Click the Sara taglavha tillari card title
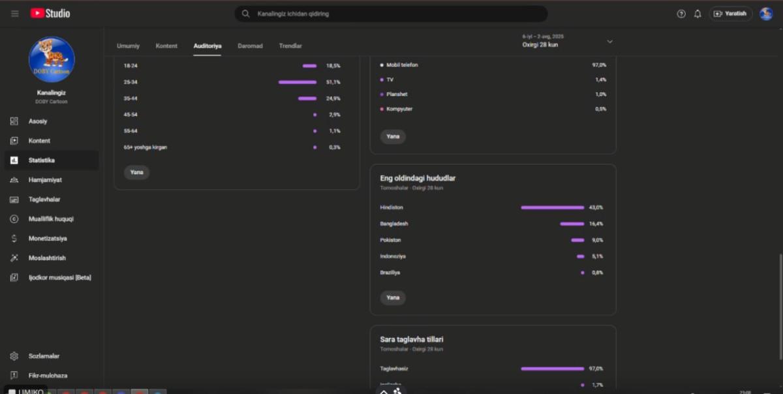 412,339
